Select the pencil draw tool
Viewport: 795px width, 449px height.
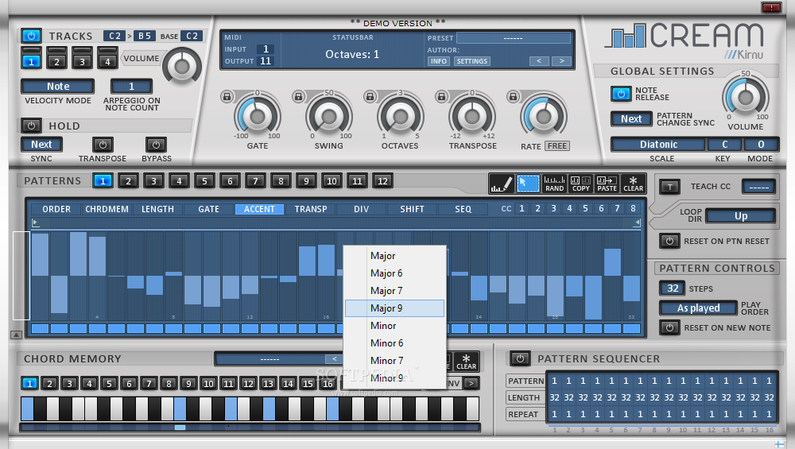(x=502, y=184)
